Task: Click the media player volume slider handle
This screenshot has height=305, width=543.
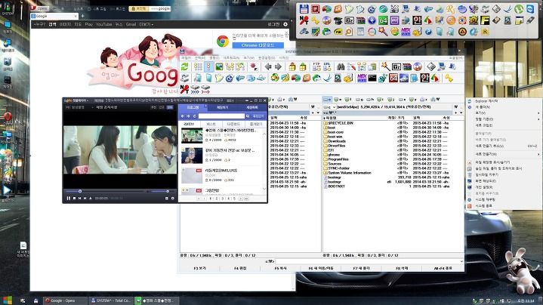Action: tap(168, 191)
